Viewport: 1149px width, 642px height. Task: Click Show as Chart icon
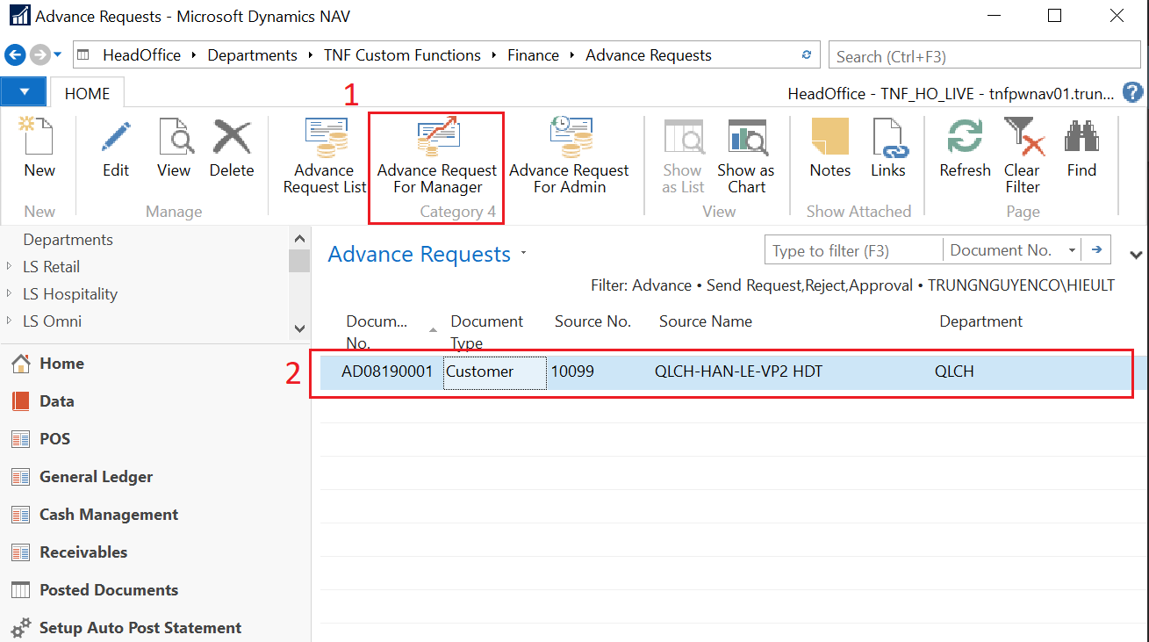point(746,155)
